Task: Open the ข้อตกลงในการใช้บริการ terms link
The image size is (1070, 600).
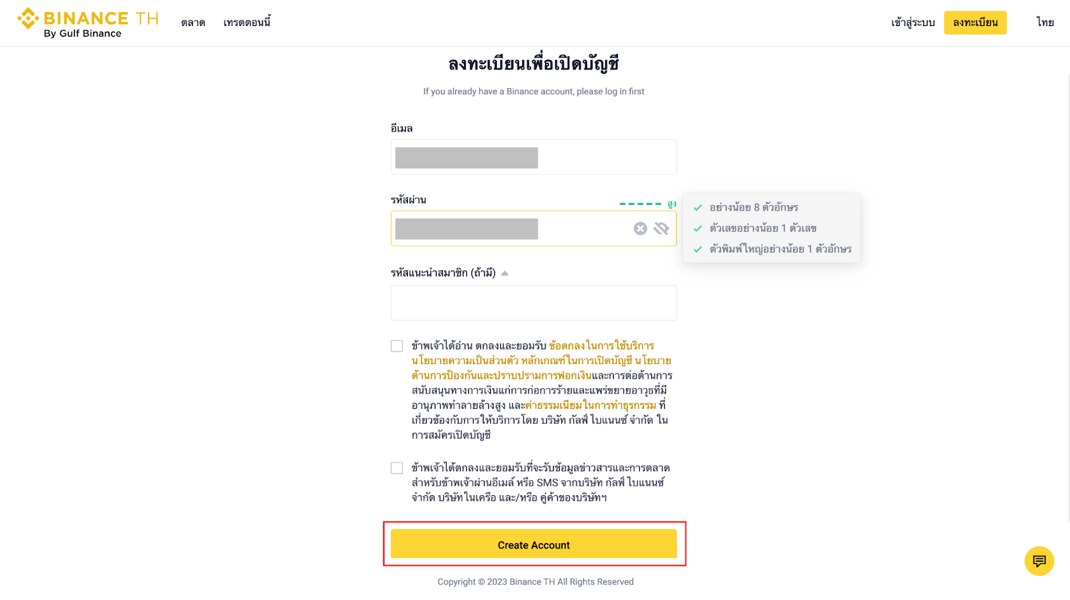Action: point(601,346)
